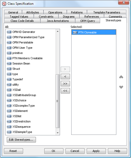Click the Apply button
This screenshot has width=131, height=158.
click(96, 151)
